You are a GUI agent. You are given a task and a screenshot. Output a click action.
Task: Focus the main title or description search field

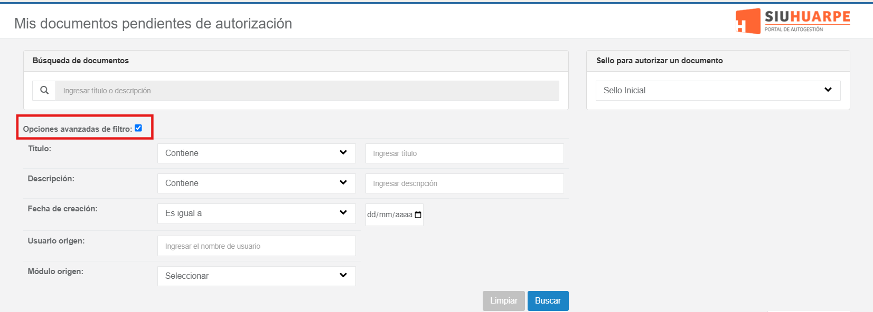tap(307, 91)
